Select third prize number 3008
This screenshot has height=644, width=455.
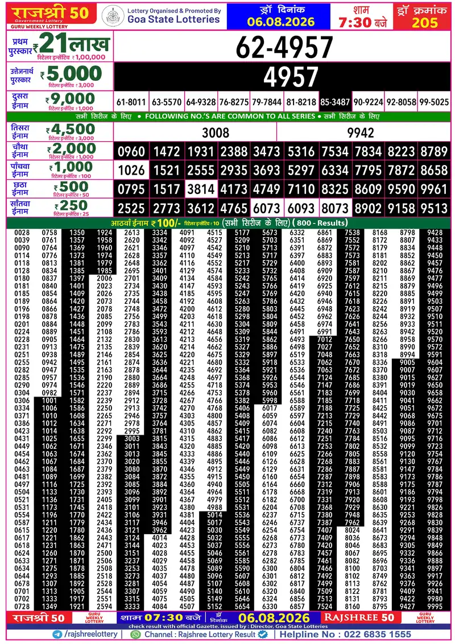pyautogui.click(x=216, y=133)
